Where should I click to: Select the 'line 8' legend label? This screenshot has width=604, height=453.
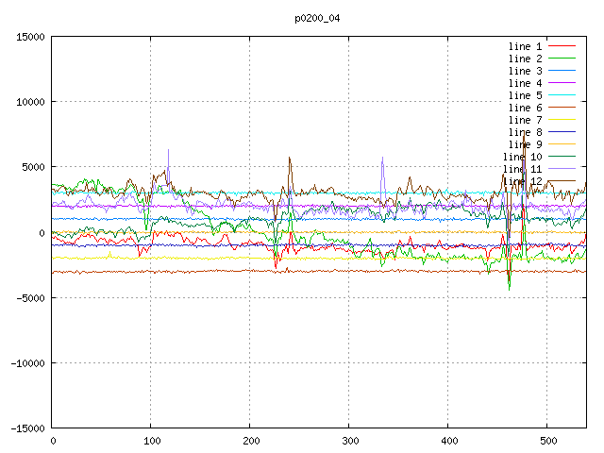point(525,132)
